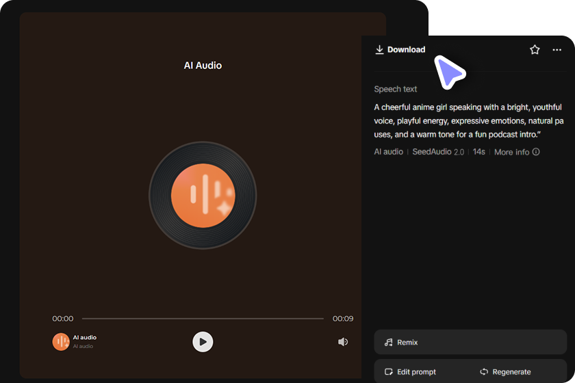Click the info circle icon beside More info
The height and width of the screenshot is (383, 575).
(536, 152)
